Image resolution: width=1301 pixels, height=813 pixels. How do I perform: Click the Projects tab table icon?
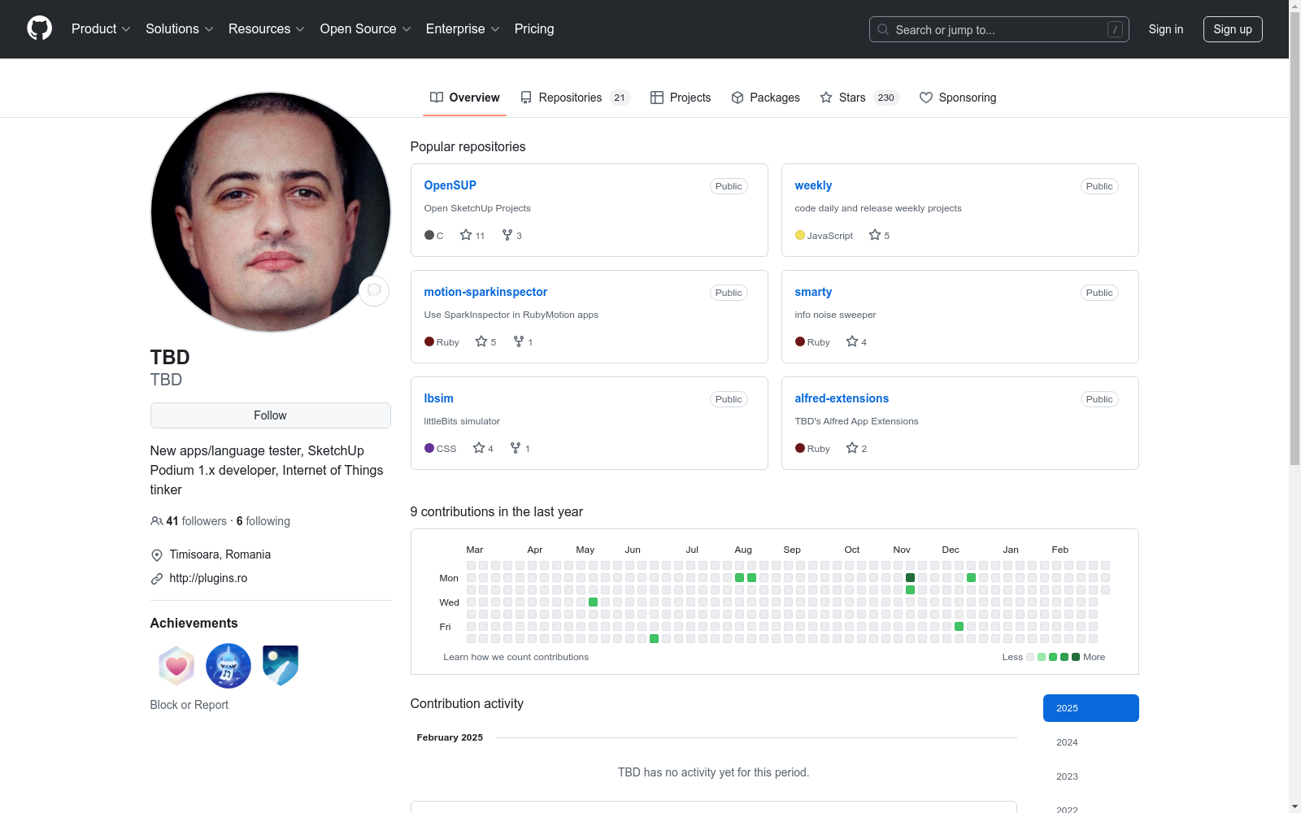[x=657, y=98]
